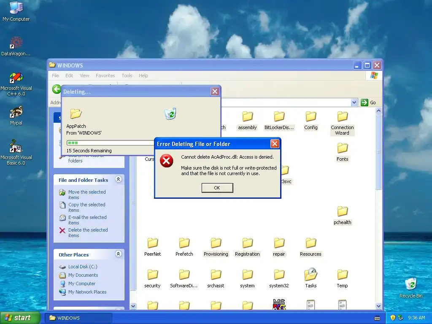
Task: Open the Favorites menu
Action: [105, 76]
